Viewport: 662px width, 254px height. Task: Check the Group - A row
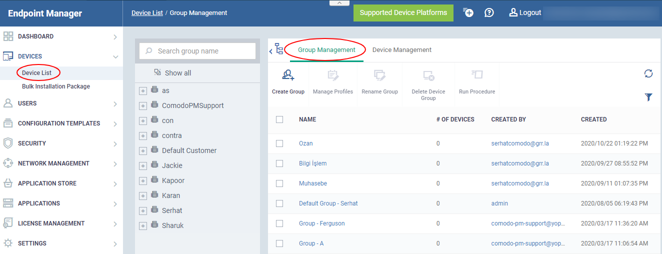[x=279, y=243]
